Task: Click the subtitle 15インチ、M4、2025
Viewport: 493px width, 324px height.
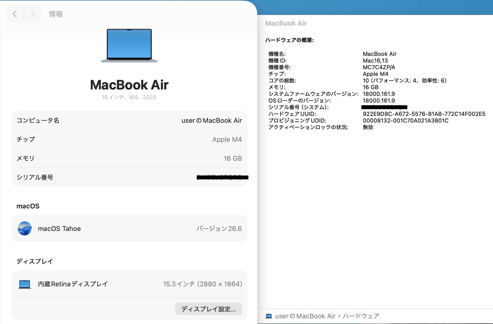Action: (129, 97)
